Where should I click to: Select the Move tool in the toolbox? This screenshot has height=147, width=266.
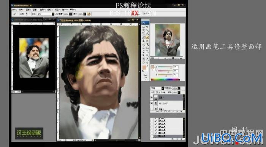(x=147, y=27)
